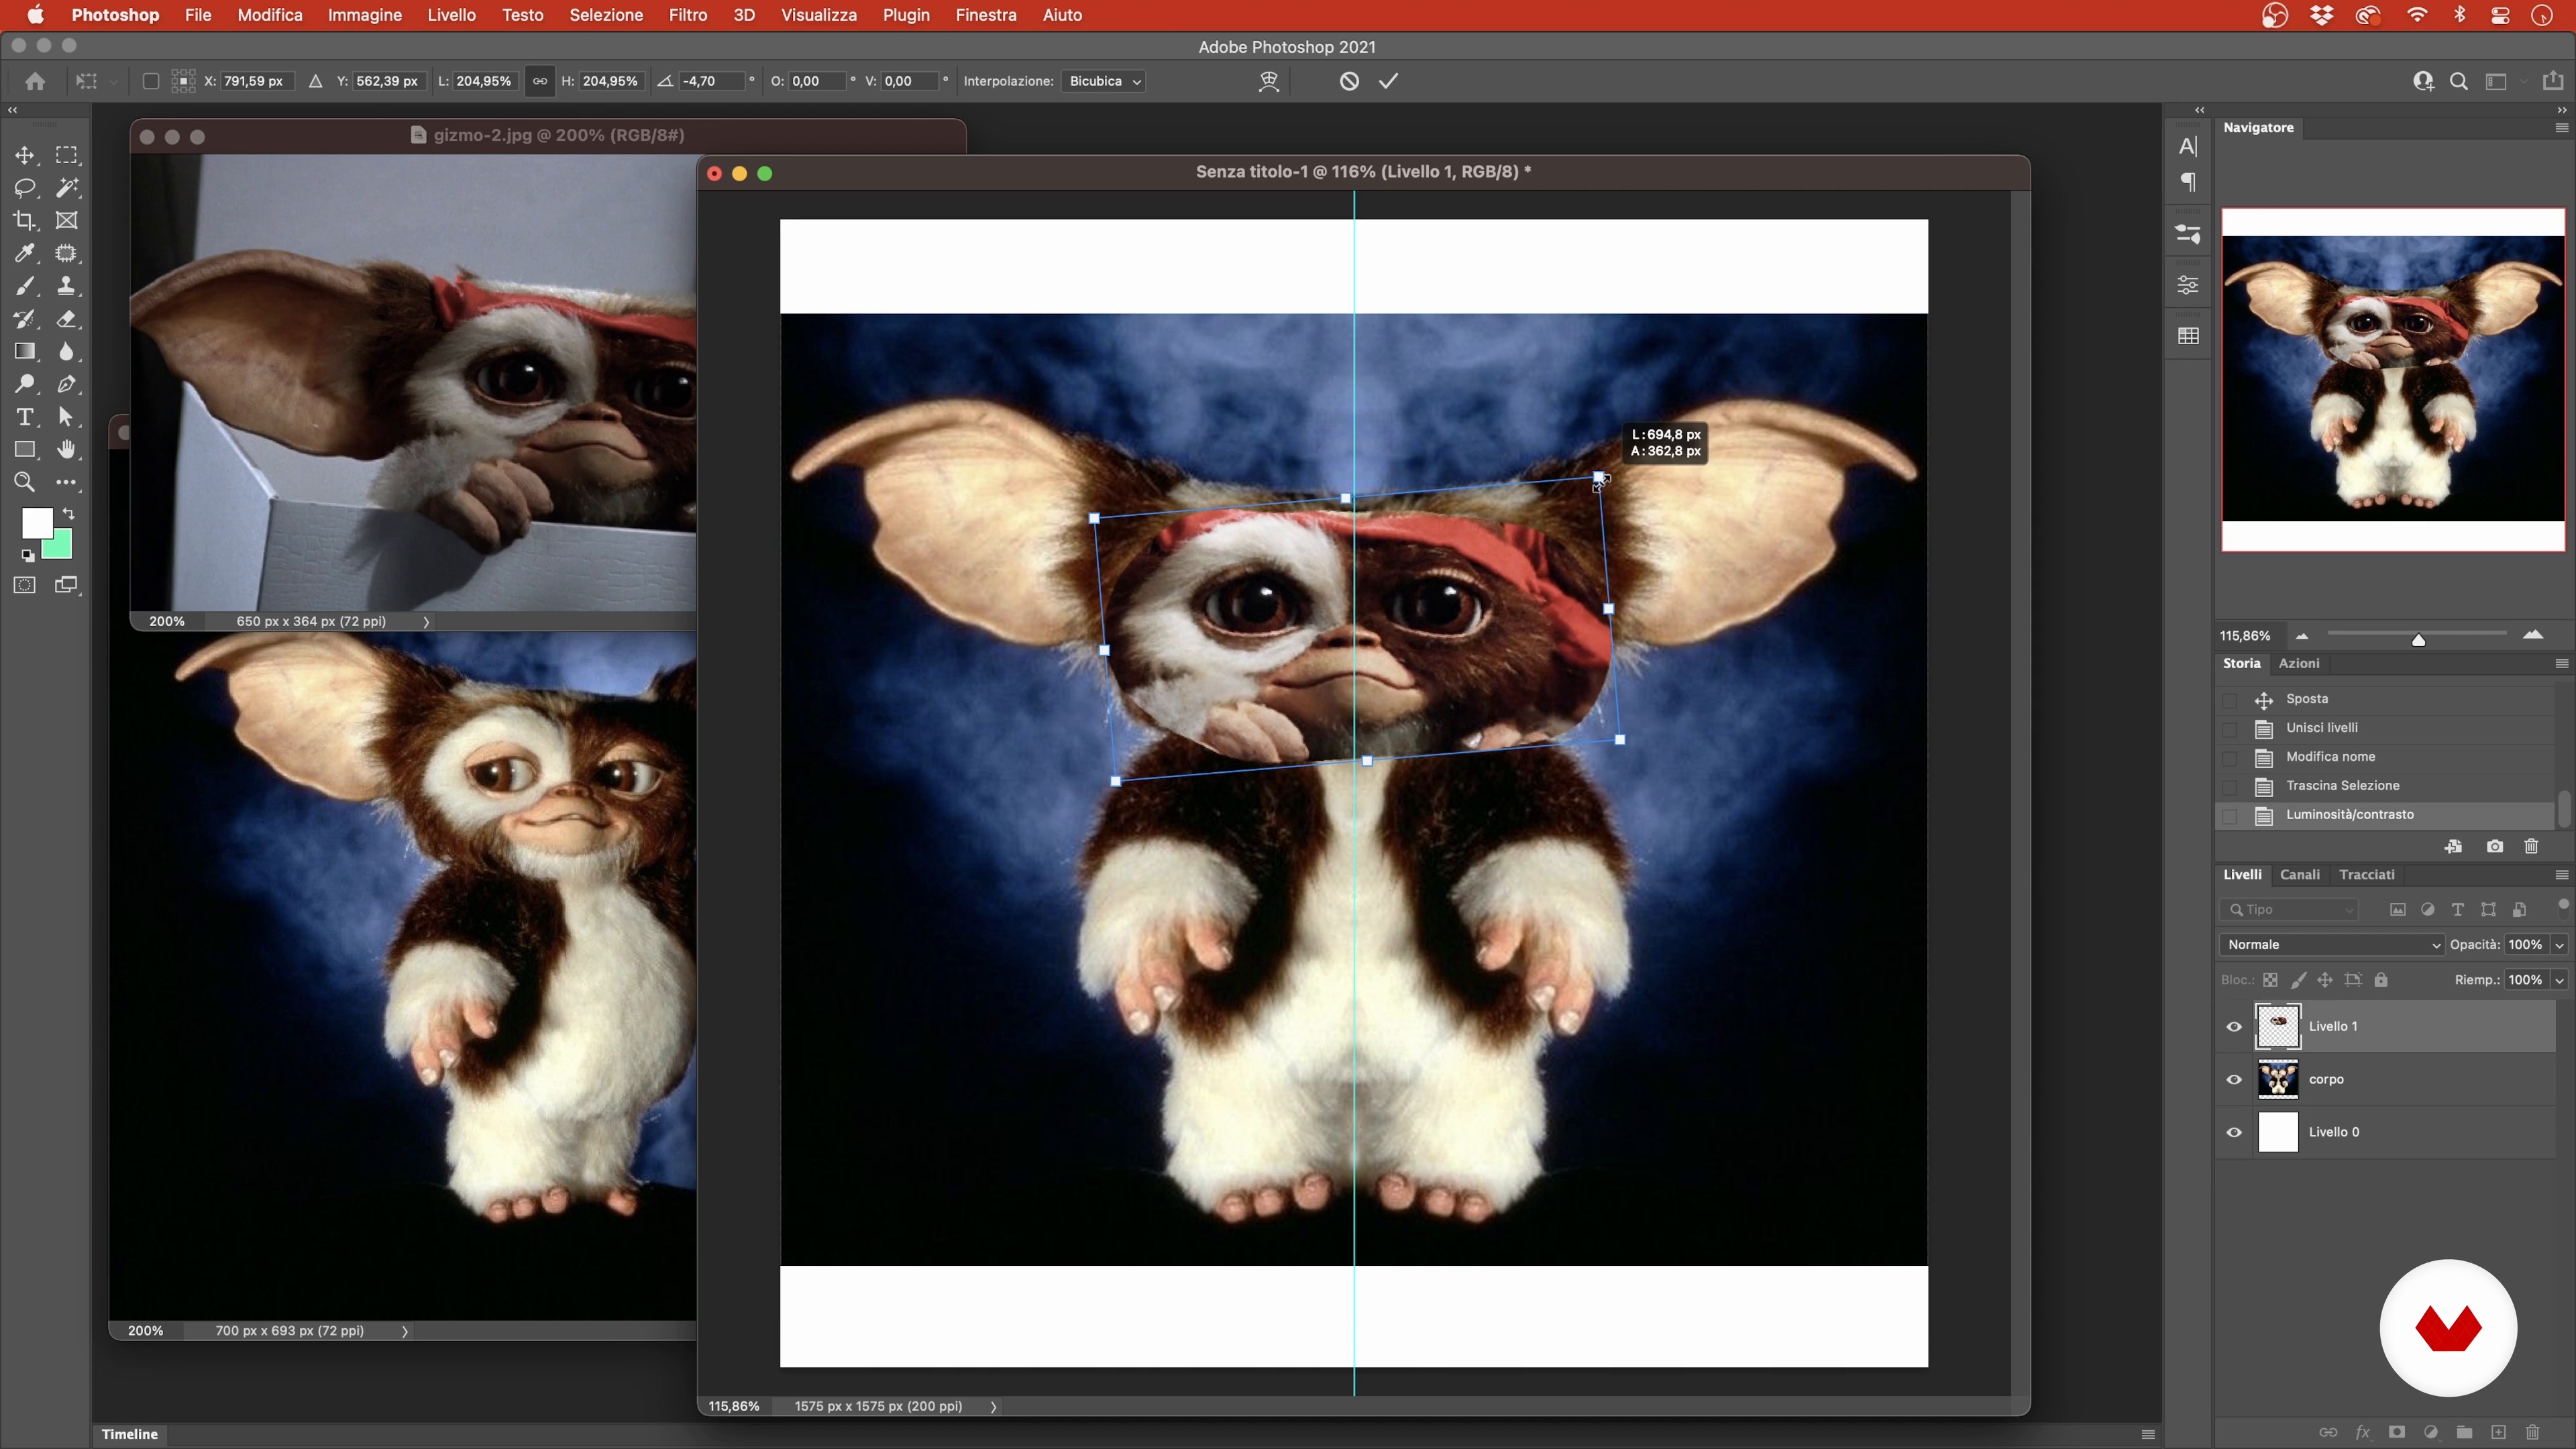Hide the Livello 0 layer
Image resolution: width=2576 pixels, height=1449 pixels.
point(2233,1132)
